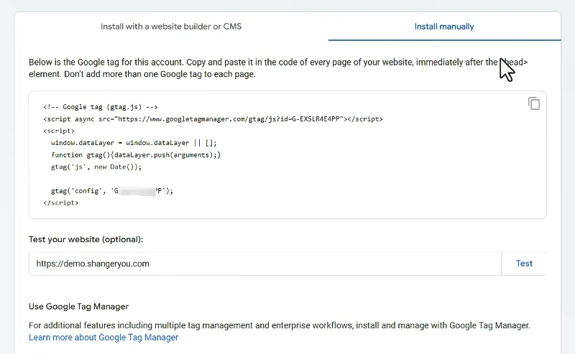575x354 pixels.
Task: Click the gtag('js', new Date()) line
Action: [x=96, y=167]
